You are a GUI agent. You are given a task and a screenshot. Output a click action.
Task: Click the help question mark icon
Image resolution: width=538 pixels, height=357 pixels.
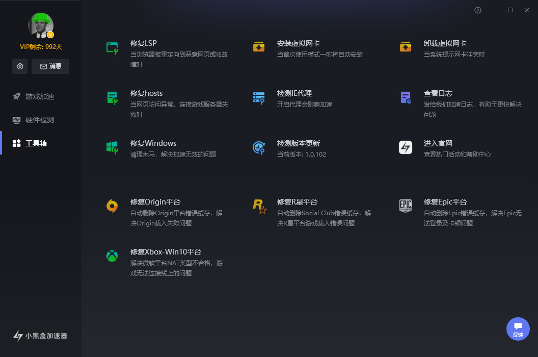point(477,10)
